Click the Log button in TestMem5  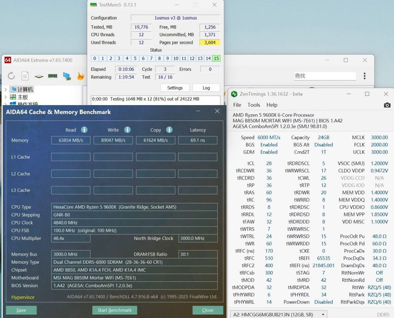tap(206, 88)
